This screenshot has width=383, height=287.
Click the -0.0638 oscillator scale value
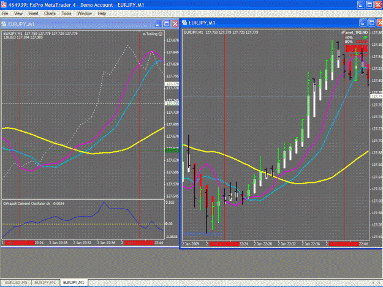(x=172, y=237)
